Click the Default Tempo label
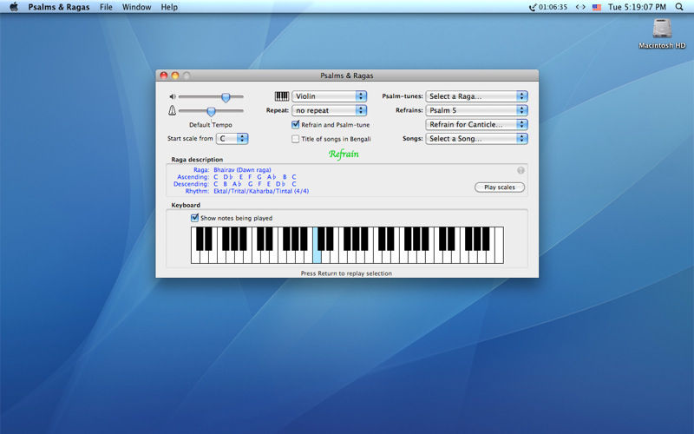694x434 pixels. (x=211, y=125)
